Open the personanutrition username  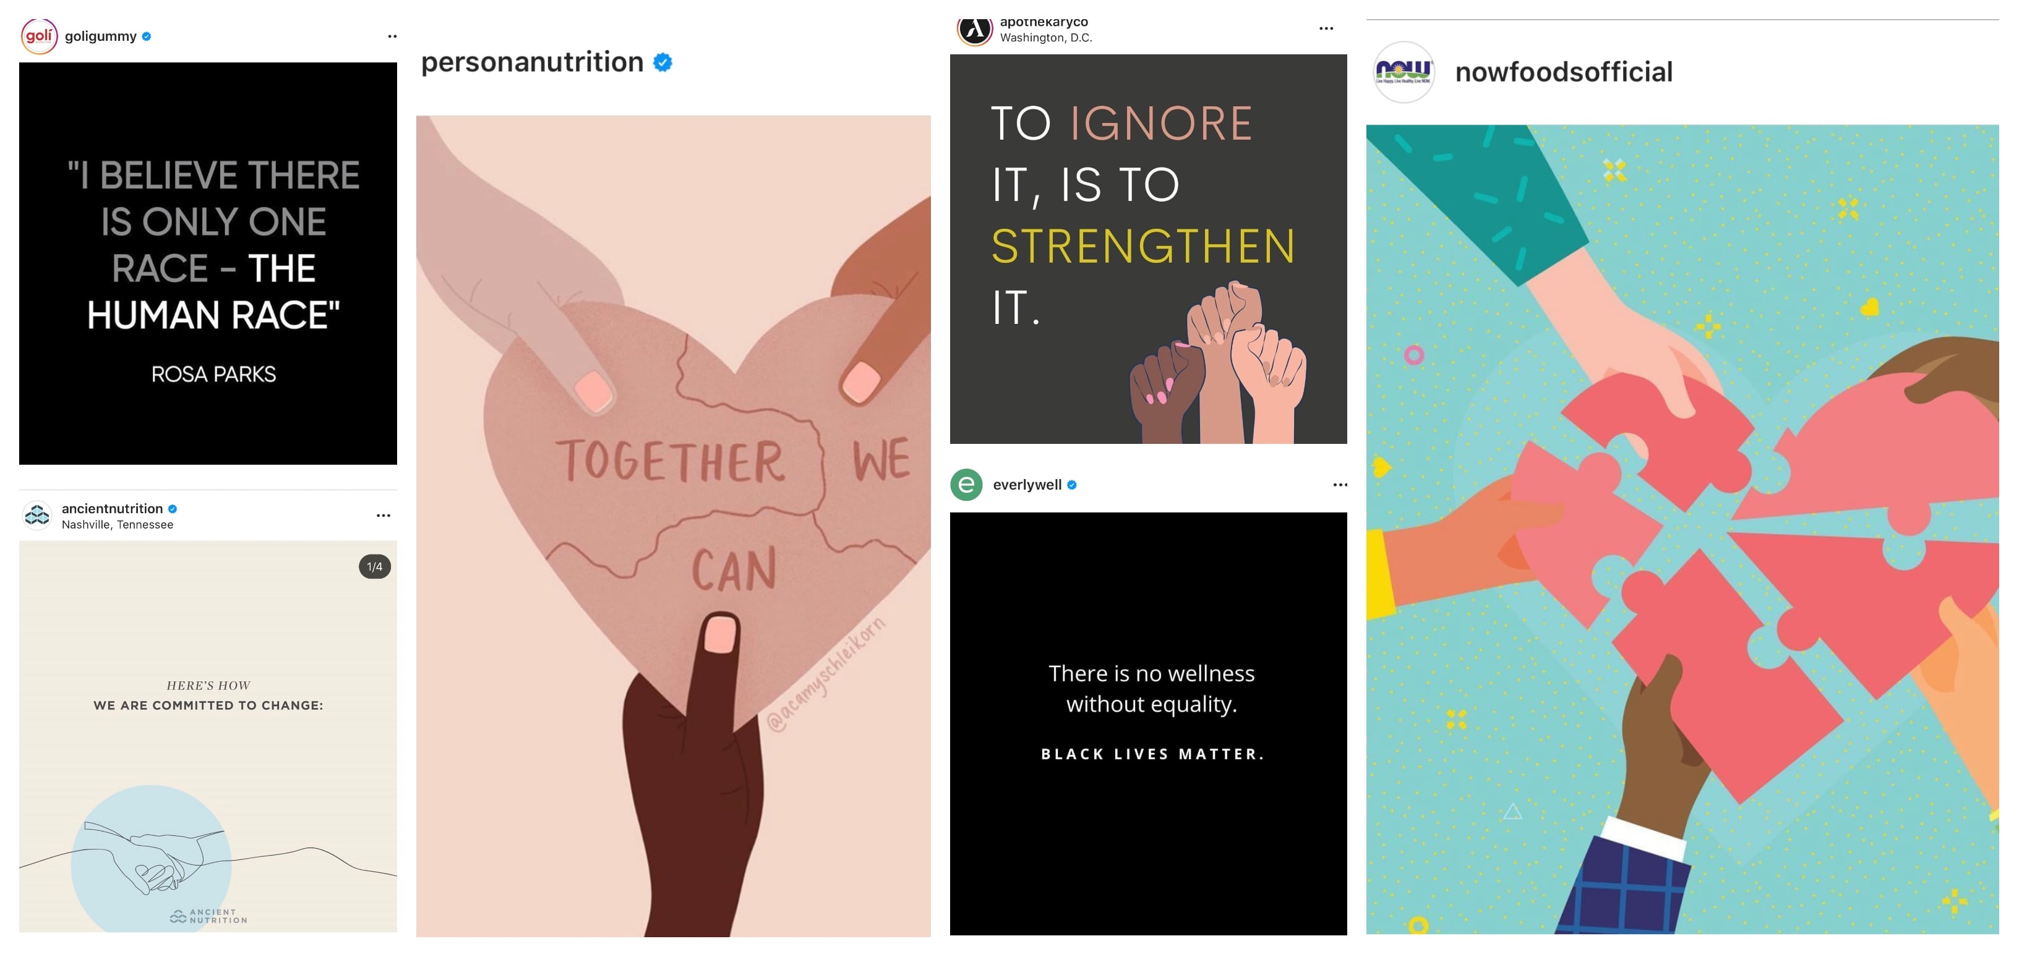click(532, 62)
